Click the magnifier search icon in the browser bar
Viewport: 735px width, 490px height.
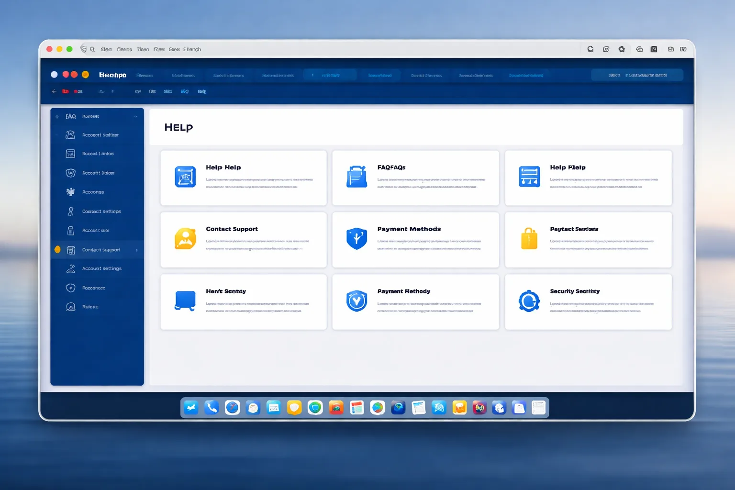point(92,49)
